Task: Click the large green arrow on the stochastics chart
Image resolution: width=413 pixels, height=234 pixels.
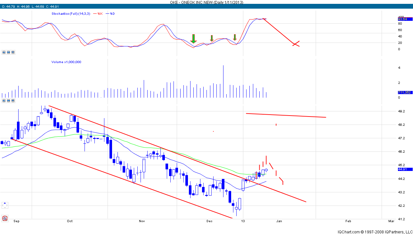Action: pos(193,39)
